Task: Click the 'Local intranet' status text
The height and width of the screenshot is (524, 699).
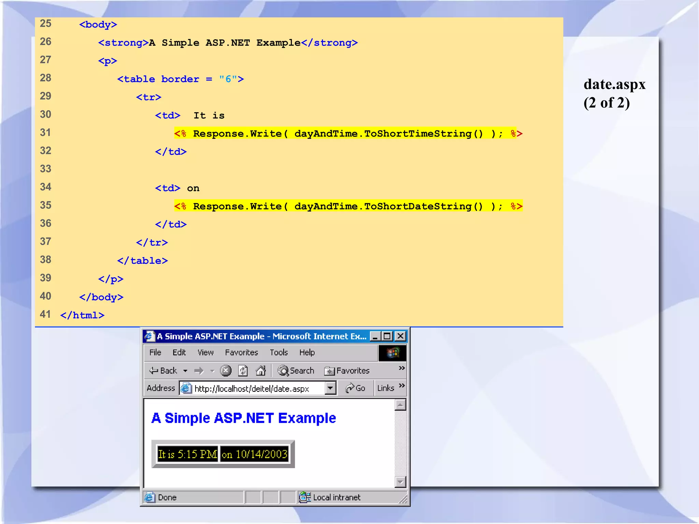Action: pyautogui.click(x=337, y=497)
